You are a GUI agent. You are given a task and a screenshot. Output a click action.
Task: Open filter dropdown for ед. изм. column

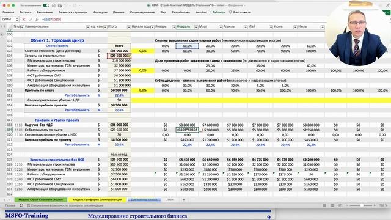tap(105, 27)
